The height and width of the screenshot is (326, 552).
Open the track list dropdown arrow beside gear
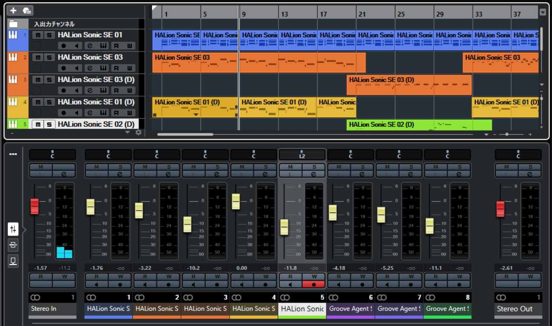(127, 133)
